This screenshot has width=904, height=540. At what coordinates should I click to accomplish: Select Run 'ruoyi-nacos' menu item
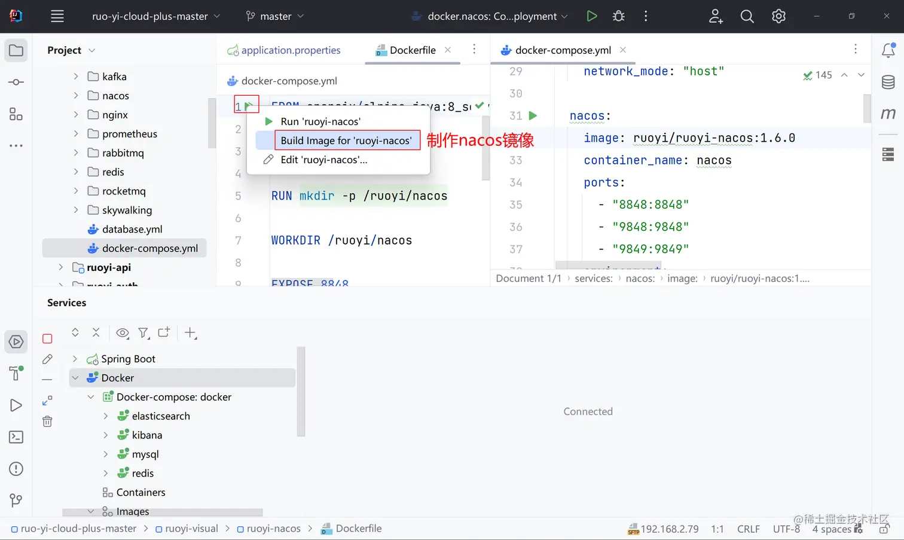tap(338, 121)
